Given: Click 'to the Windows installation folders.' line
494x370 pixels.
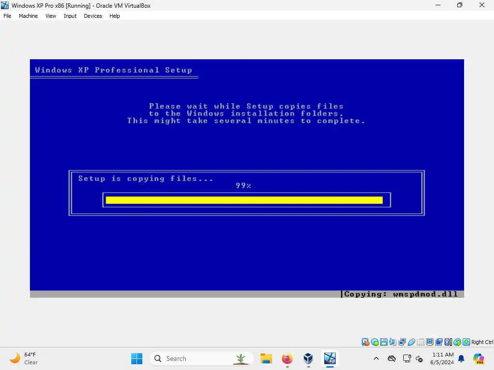Looking at the screenshot, I should pyautogui.click(x=246, y=113).
